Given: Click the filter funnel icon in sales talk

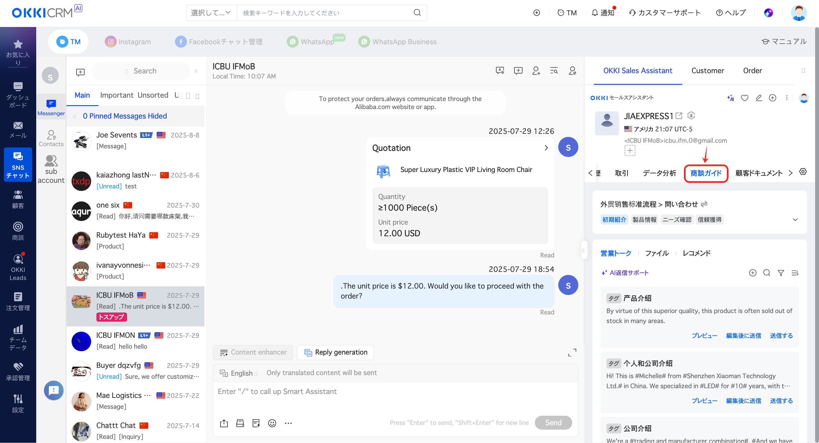Looking at the screenshot, I should [x=781, y=273].
